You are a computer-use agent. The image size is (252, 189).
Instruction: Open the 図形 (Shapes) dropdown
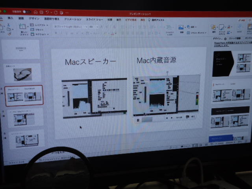coord(192,27)
